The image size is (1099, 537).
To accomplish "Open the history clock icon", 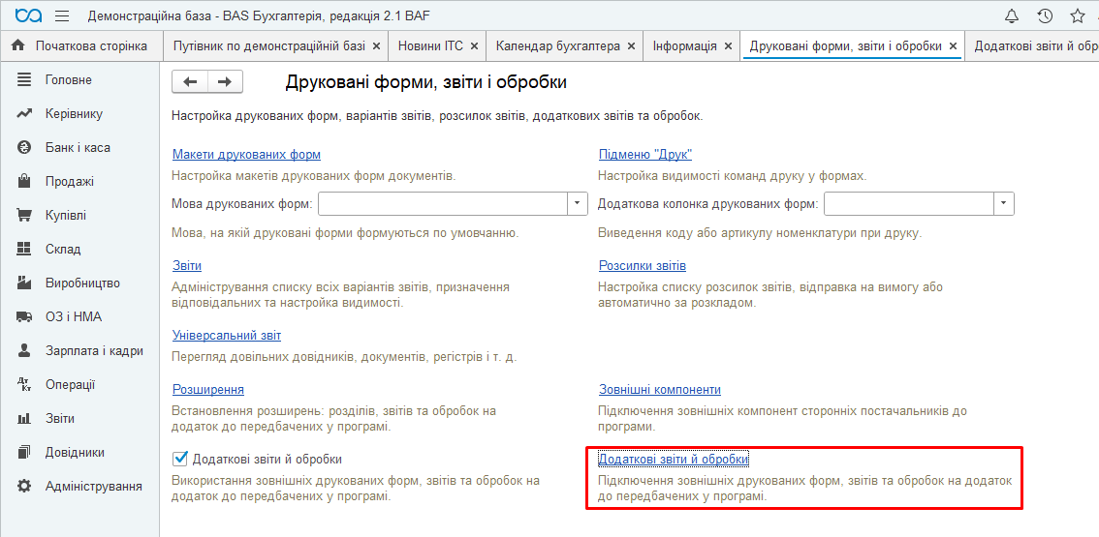I will 1045,16.
